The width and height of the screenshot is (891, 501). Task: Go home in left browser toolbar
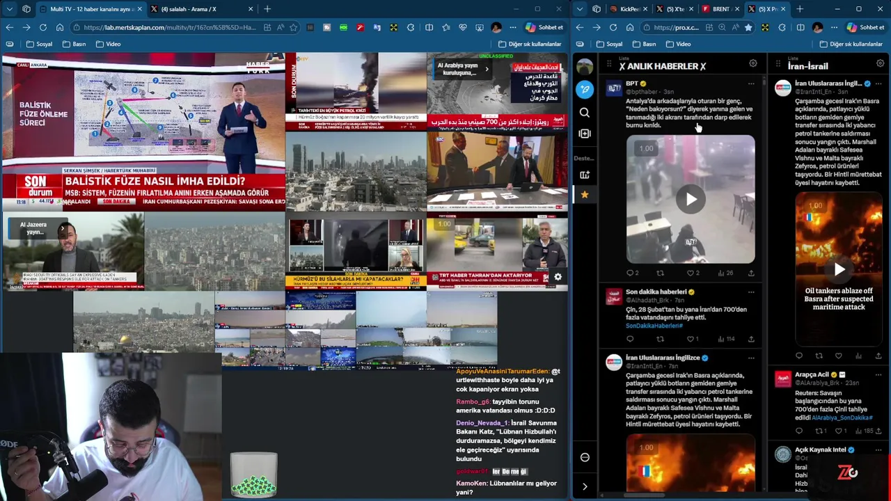(x=60, y=27)
